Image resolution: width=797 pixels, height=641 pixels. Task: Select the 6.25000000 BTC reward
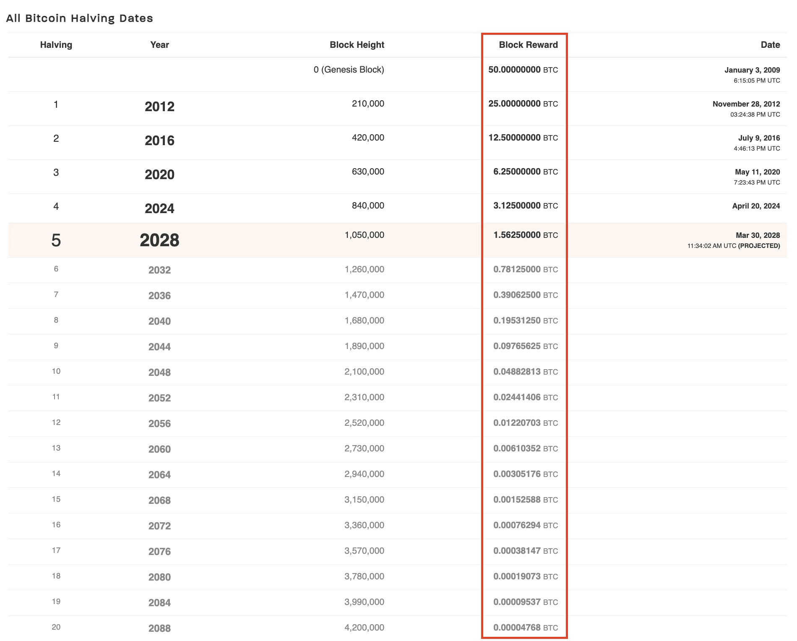point(526,172)
